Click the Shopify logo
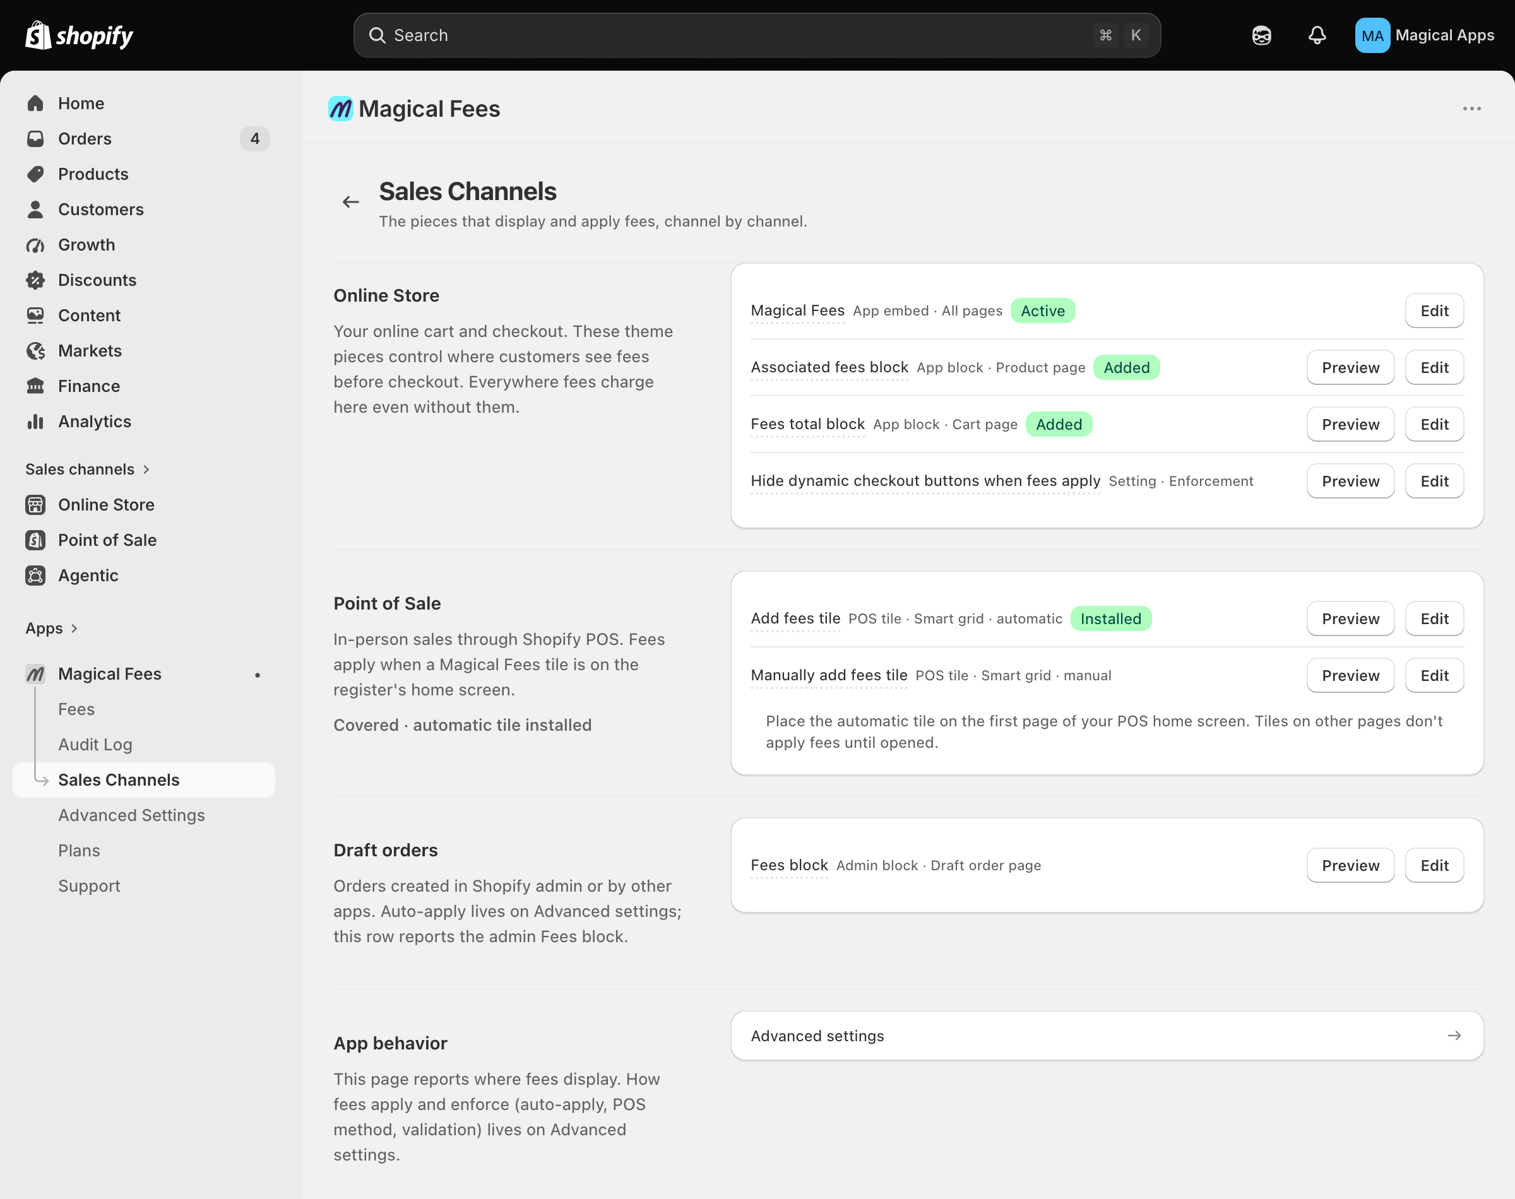This screenshot has width=1515, height=1199. pyautogui.click(x=80, y=35)
